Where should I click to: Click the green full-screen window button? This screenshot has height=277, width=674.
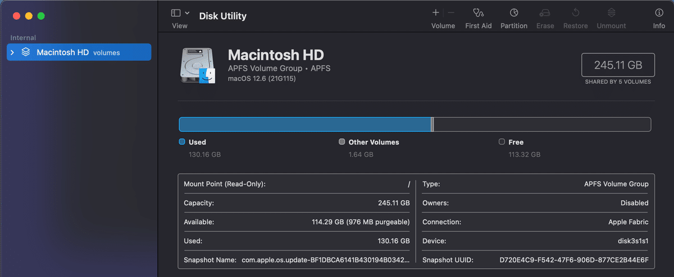[41, 16]
